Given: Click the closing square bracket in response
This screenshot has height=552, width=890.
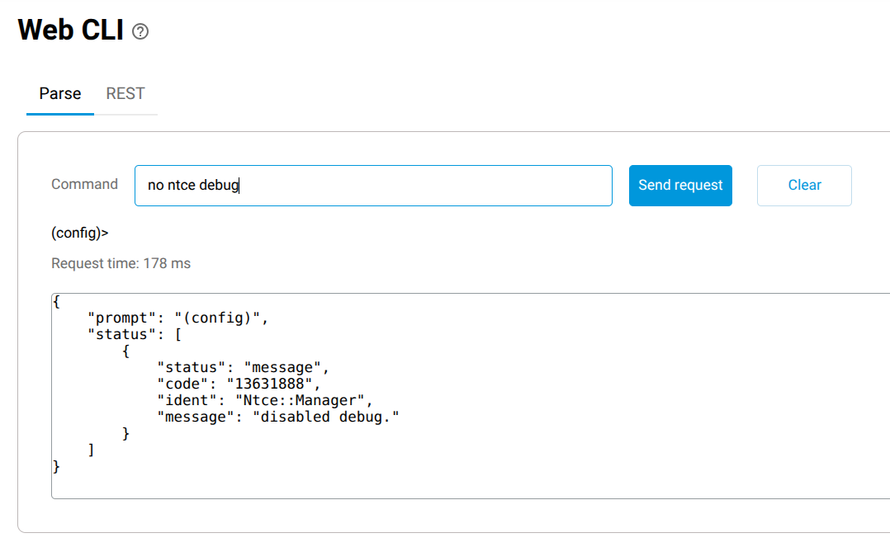Looking at the screenshot, I should pyautogui.click(x=91, y=450).
